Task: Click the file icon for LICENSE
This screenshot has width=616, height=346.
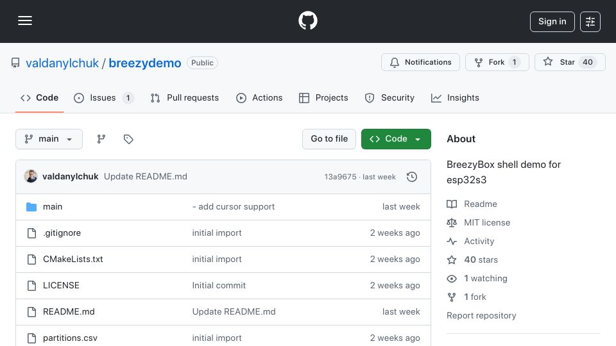Action: (31, 286)
